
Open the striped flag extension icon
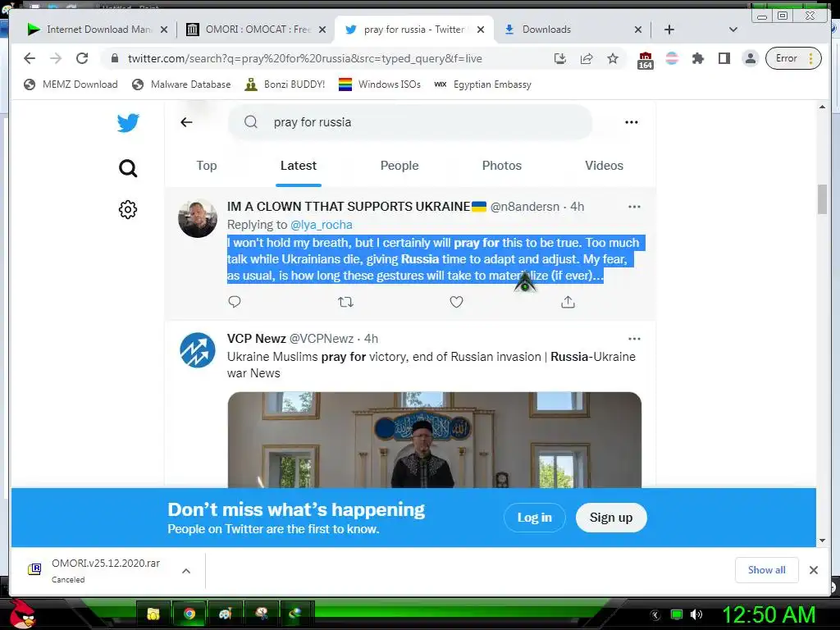point(672,58)
